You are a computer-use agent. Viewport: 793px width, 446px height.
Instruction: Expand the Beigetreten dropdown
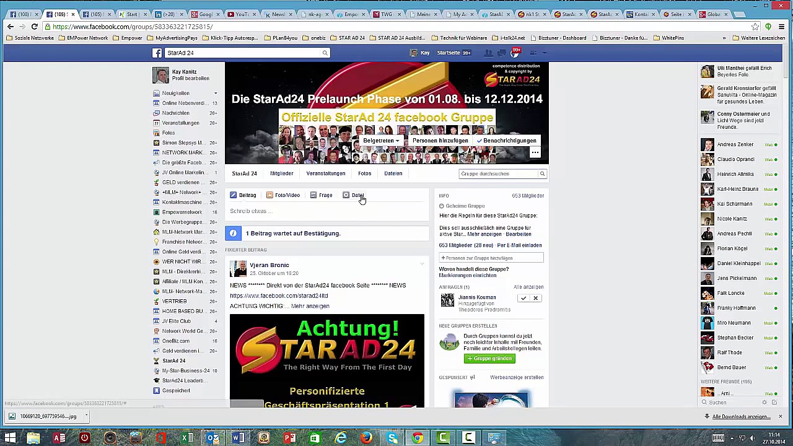380,141
